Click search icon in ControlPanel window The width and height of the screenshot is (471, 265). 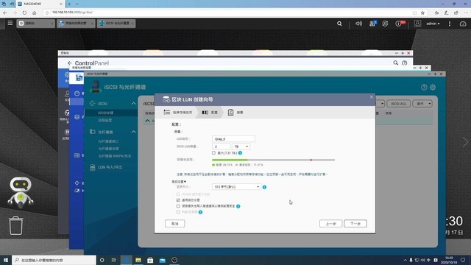pos(396,63)
